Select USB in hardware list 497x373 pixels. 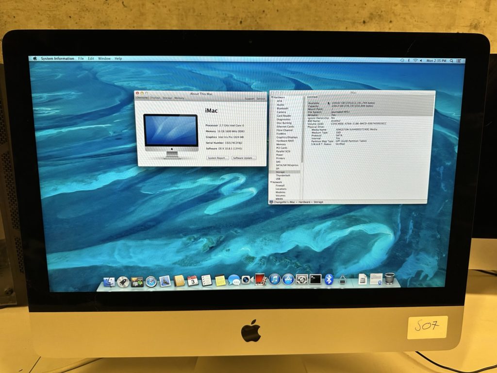278,179
